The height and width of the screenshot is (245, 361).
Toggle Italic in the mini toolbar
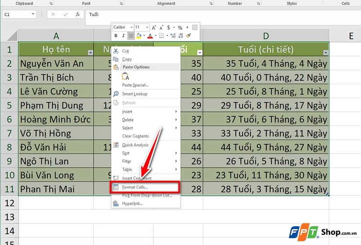(x=123, y=36)
